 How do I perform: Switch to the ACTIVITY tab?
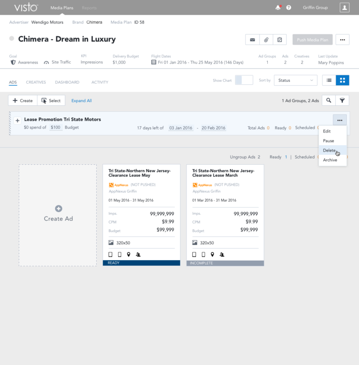click(100, 82)
